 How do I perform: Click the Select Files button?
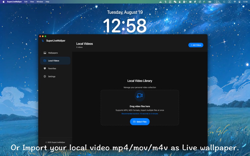(x=140, y=122)
